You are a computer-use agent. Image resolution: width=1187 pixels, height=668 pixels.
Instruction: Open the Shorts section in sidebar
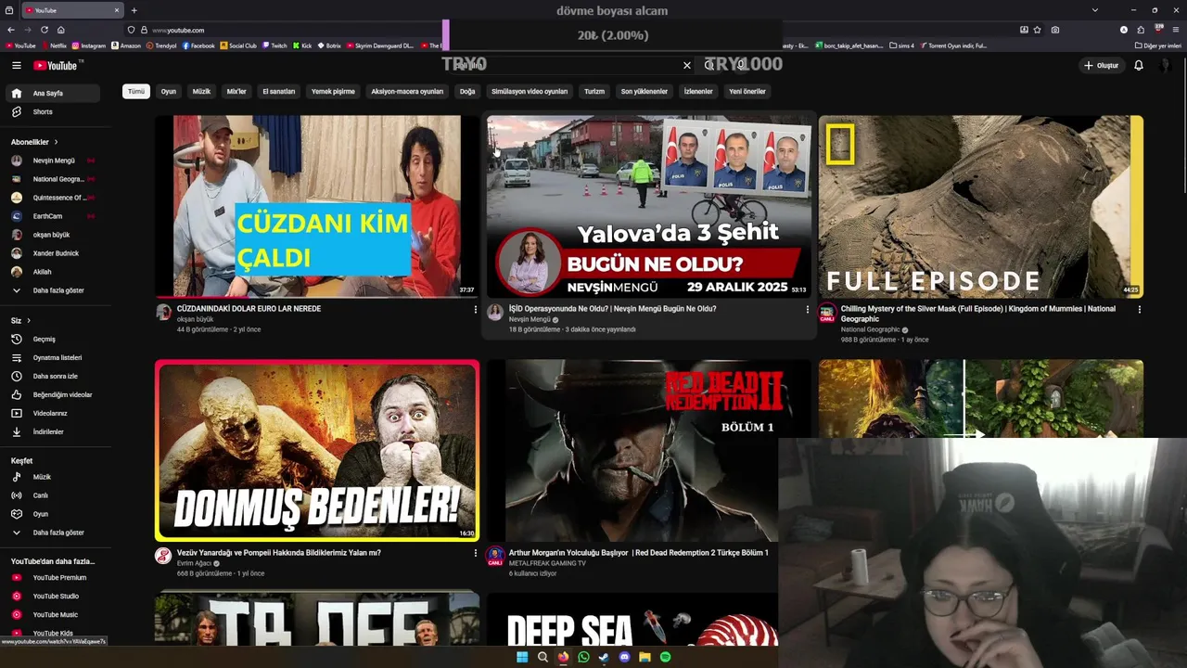point(51,111)
